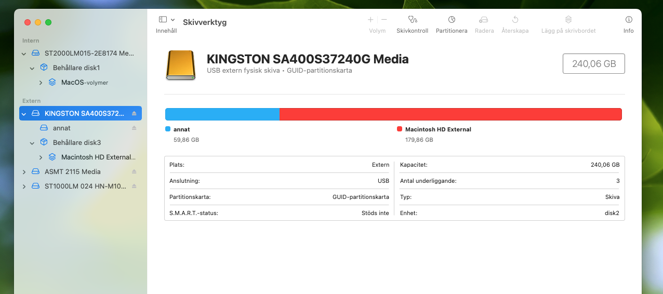Click the Intern section header

pos(31,41)
